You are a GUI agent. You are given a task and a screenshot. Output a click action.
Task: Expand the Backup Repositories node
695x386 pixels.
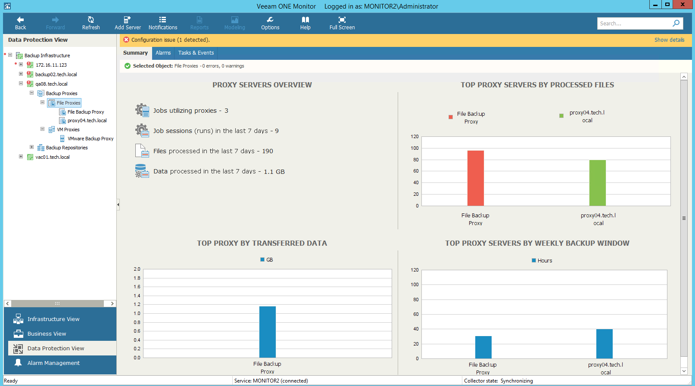point(31,147)
